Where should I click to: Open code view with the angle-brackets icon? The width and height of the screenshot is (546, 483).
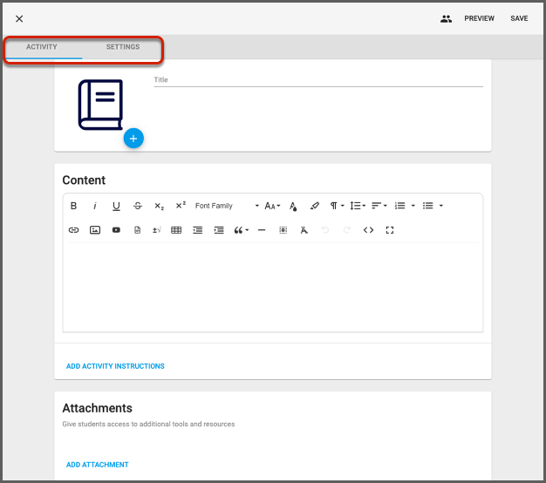[x=368, y=230]
